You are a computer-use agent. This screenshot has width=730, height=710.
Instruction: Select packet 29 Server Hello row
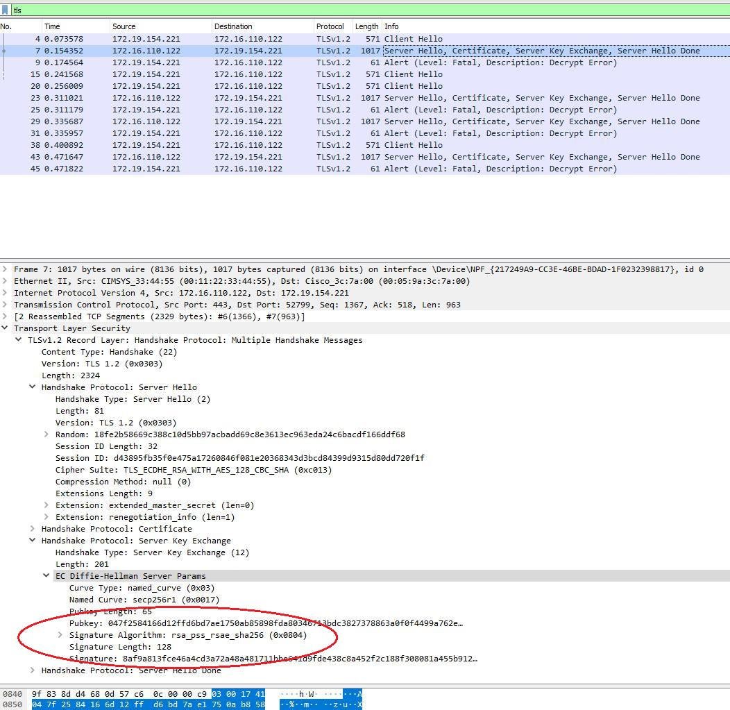[x=365, y=121]
